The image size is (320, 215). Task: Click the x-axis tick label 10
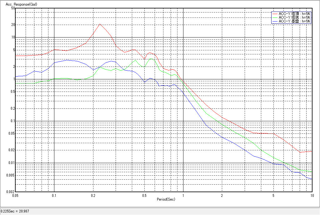312,196
